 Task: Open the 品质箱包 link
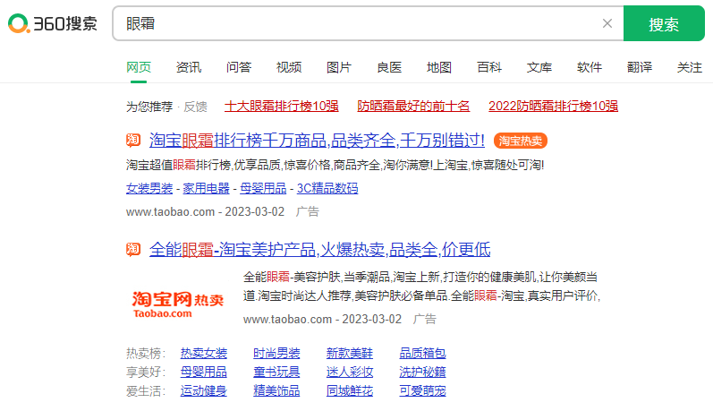pyautogui.click(x=422, y=353)
